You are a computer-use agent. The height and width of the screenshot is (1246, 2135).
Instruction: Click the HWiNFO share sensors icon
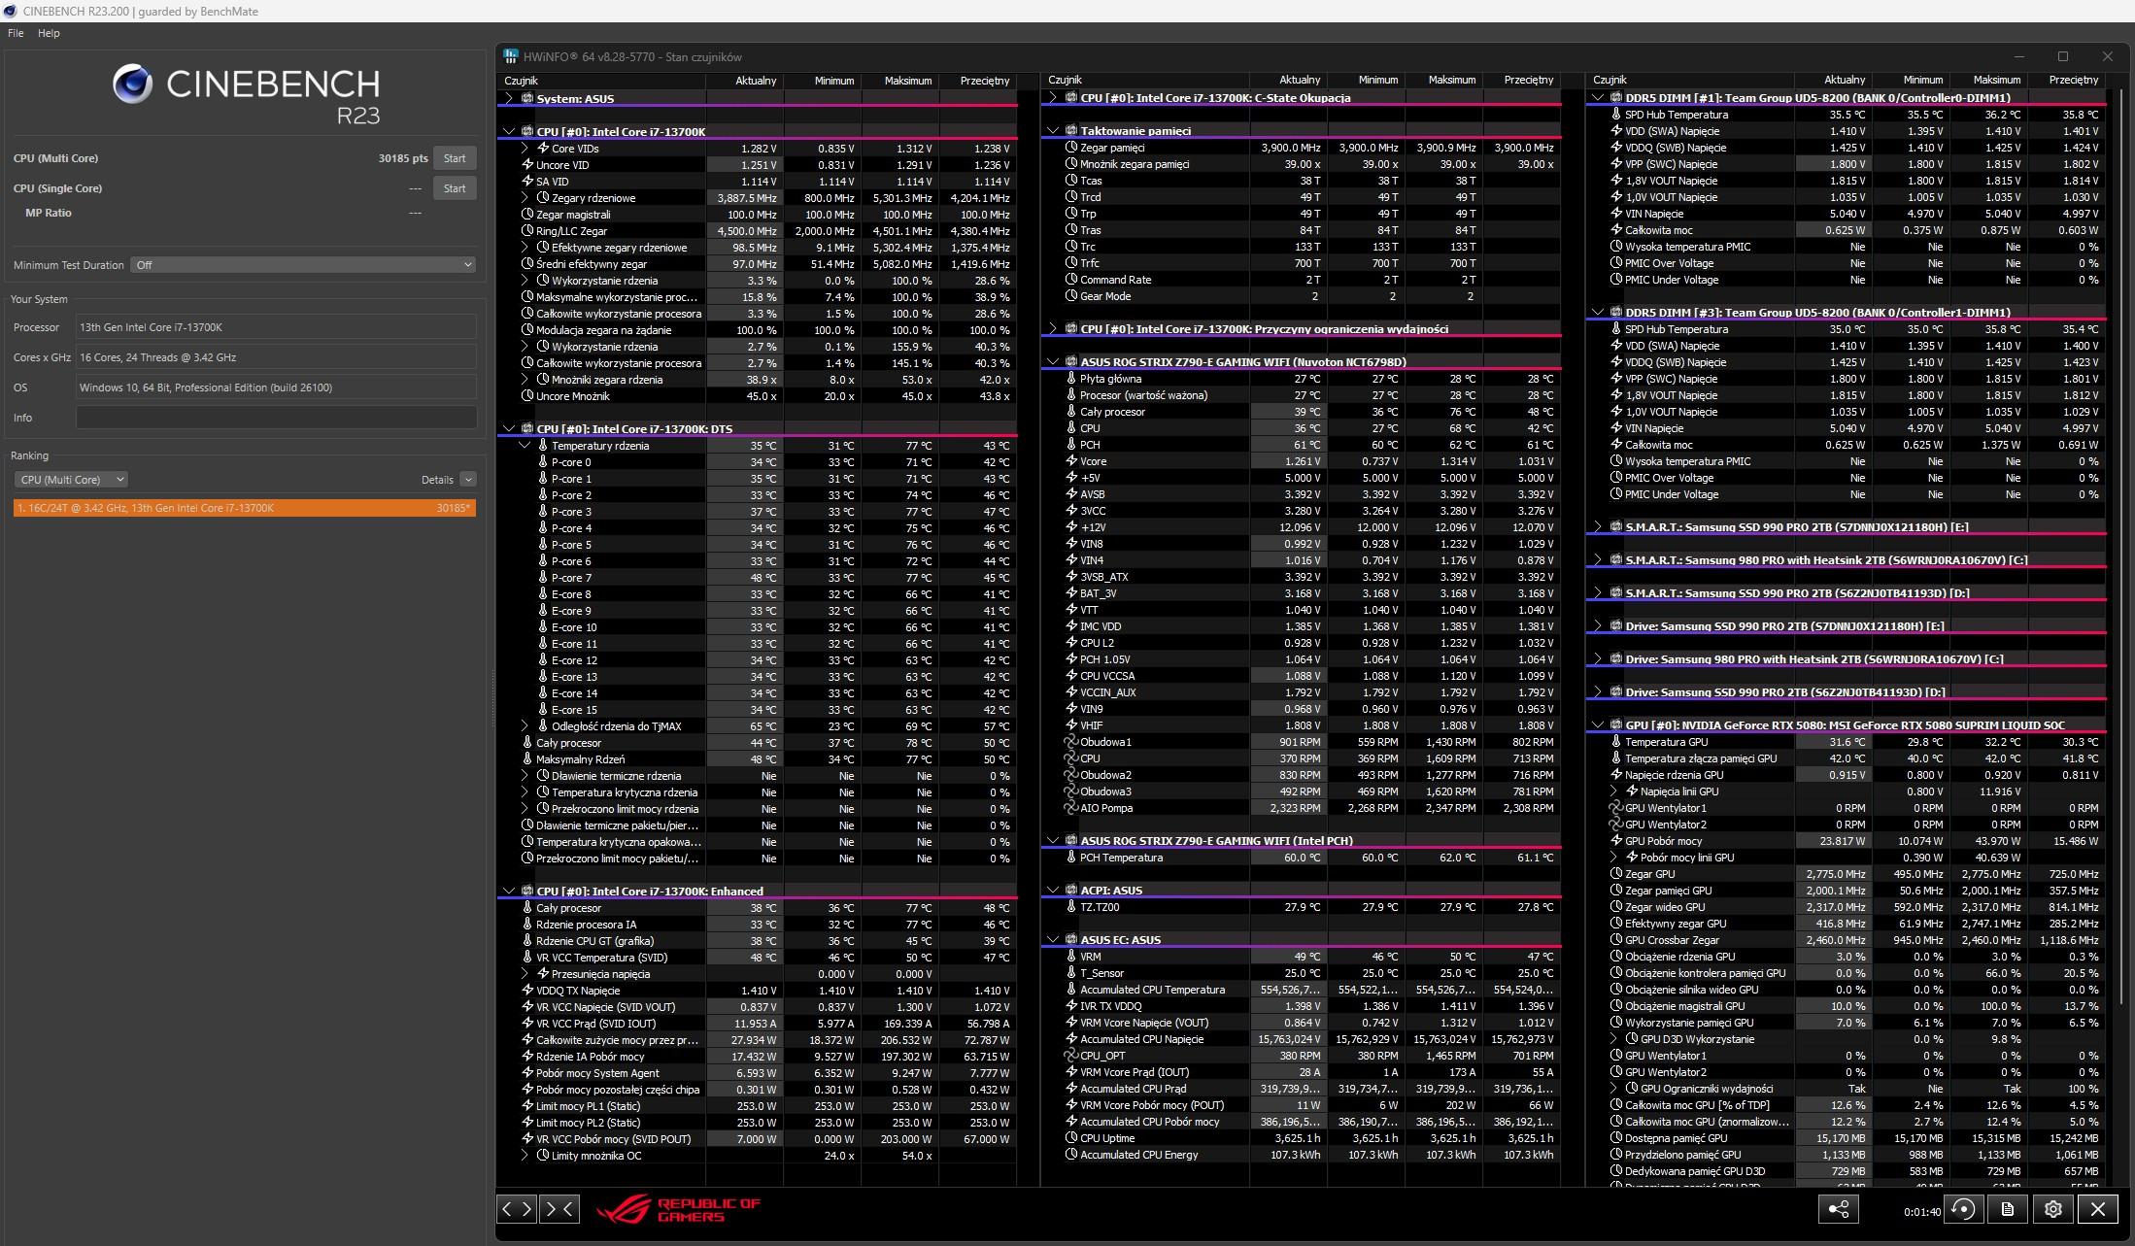pyautogui.click(x=1838, y=1209)
